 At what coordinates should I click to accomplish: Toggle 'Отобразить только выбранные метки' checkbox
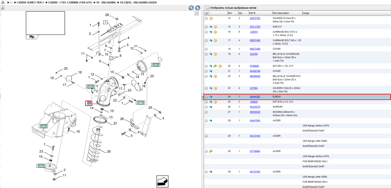point(208,8)
